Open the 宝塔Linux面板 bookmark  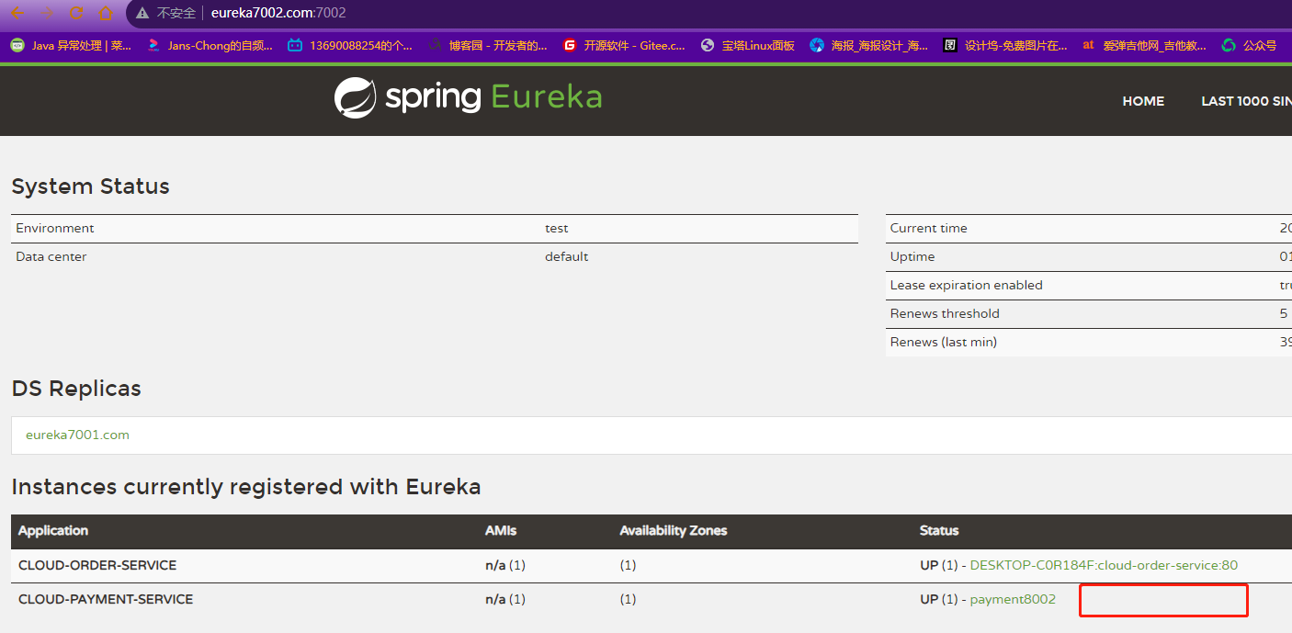(747, 45)
